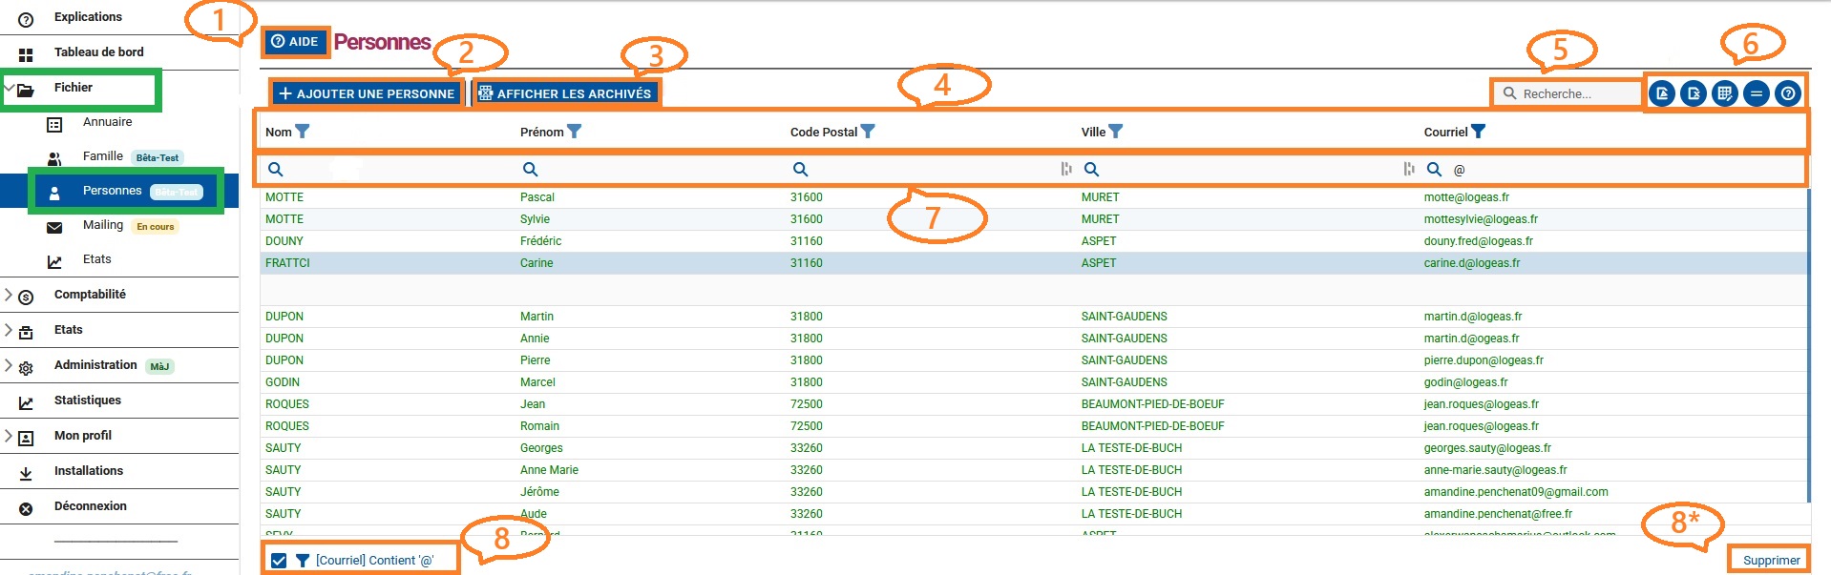Uncheck the Courriel Contient '@' filter checkbox
Viewport: 1831px width, 575px height.
pyautogui.click(x=279, y=561)
